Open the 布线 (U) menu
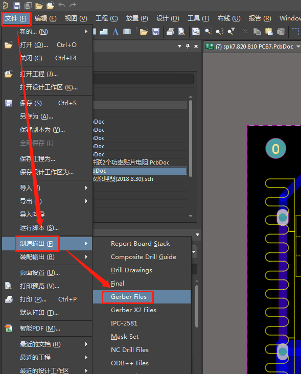This screenshot has height=374, width=301. click(229, 18)
